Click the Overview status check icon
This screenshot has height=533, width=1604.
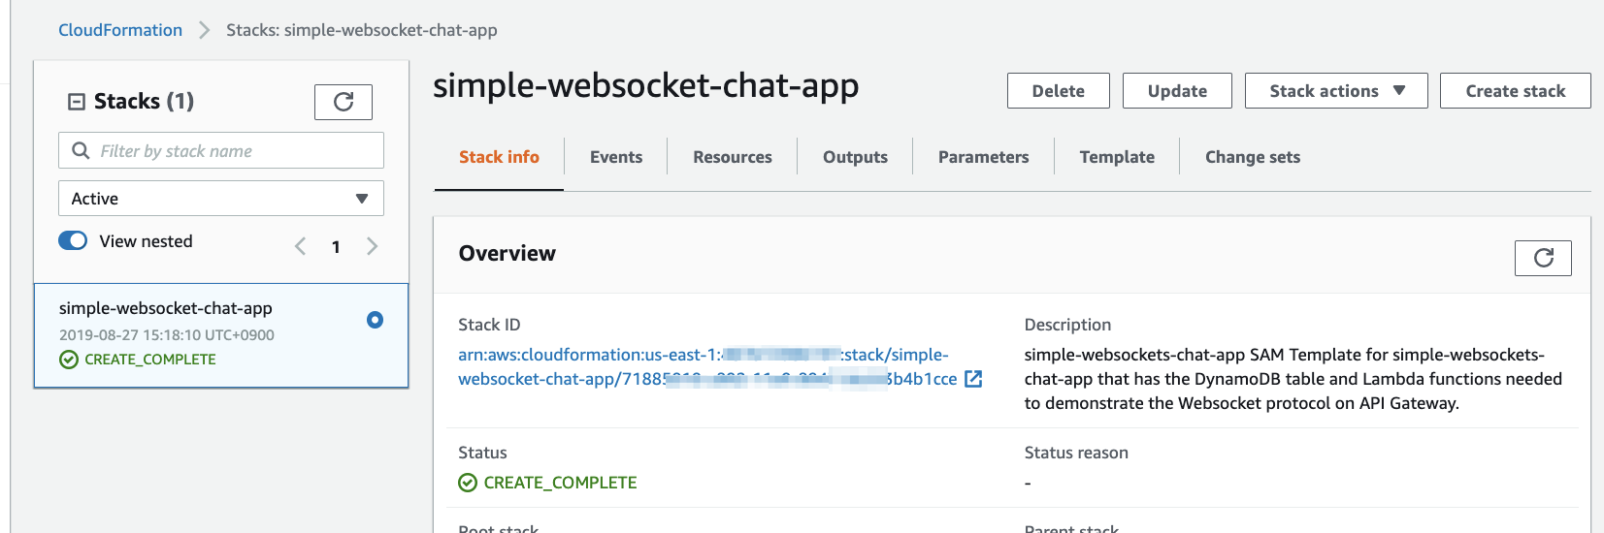coord(468,483)
